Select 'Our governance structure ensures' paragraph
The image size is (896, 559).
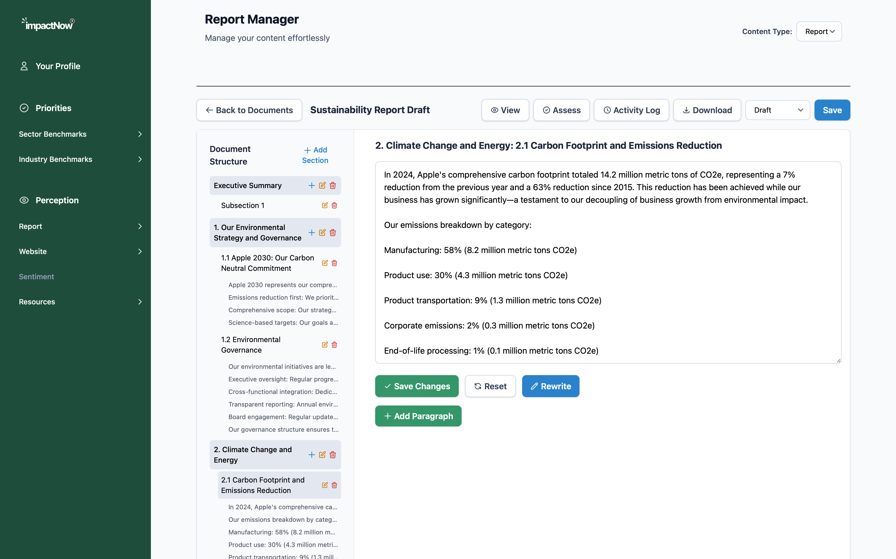pyautogui.click(x=284, y=430)
